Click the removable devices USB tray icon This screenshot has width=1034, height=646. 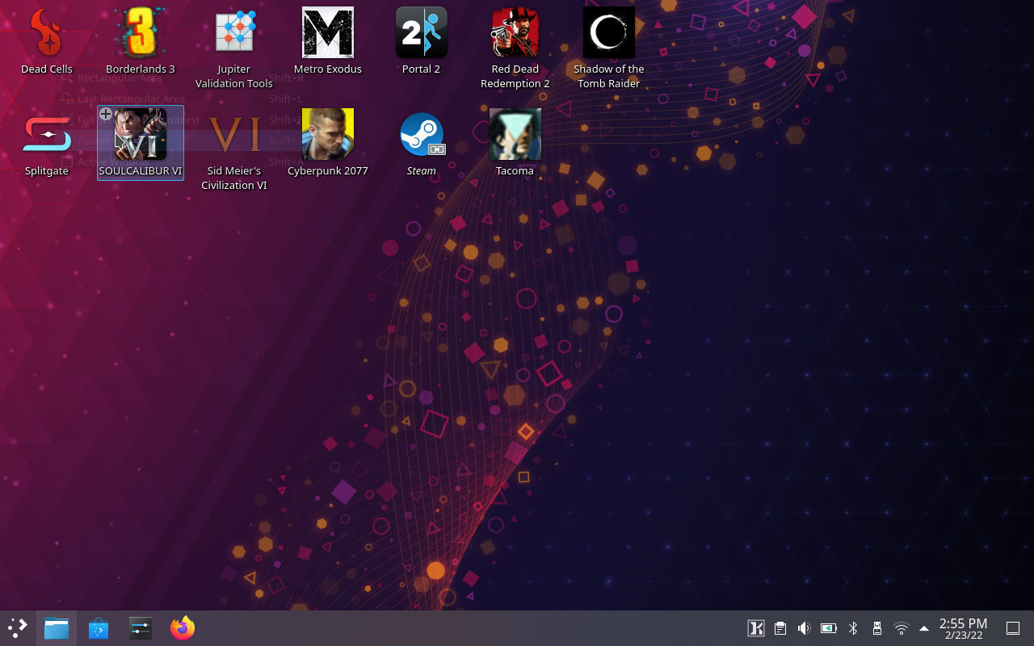pyautogui.click(x=876, y=628)
